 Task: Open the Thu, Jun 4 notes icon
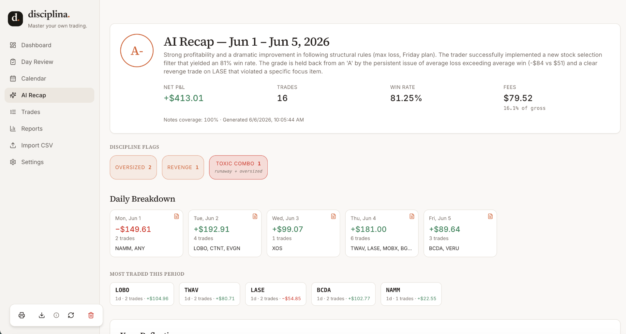(412, 217)
